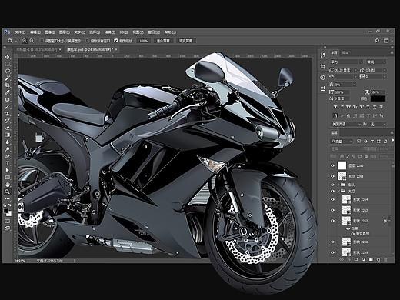This screenshot has height=300, width=400.
Task: Collapse the fx effects list arrow
Action: (390, 221)
